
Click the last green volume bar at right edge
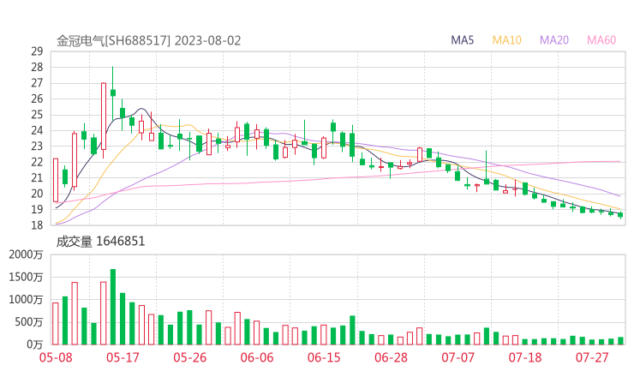click(620, 341)
